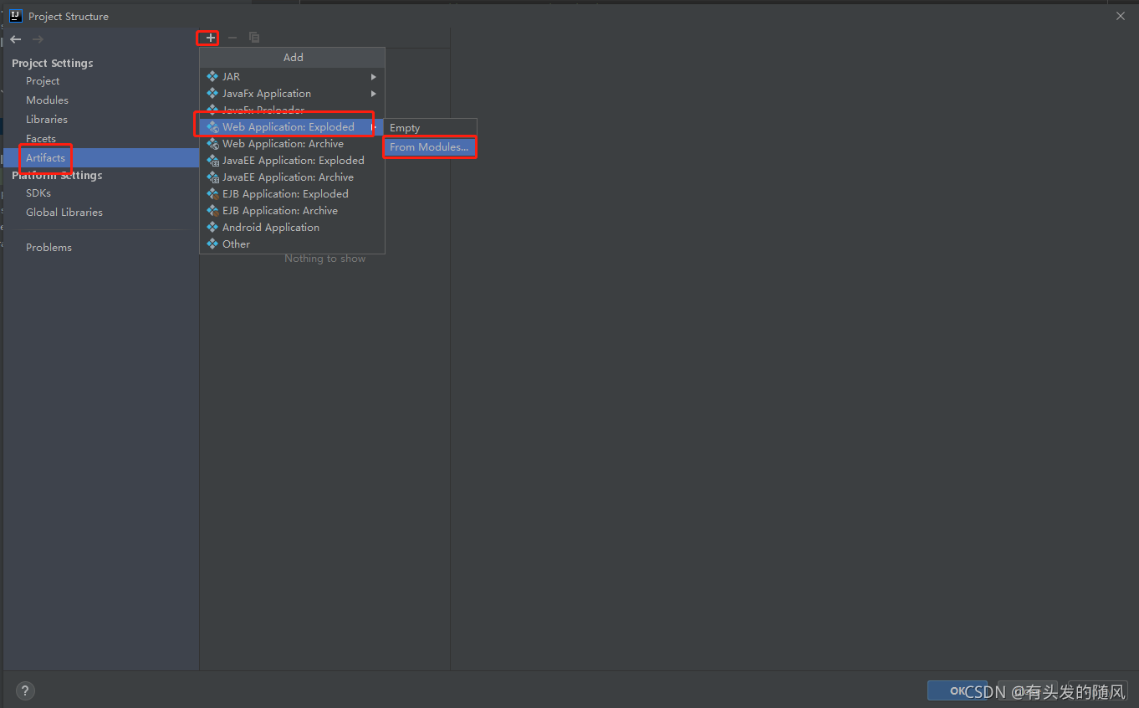
Task: Select Artifacts in the sidebar
Action: [101, 158]
